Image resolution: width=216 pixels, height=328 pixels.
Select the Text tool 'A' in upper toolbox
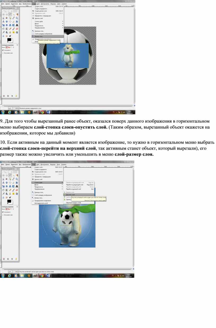pos(17,25)
